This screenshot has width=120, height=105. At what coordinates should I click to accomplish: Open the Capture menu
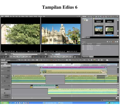[31, 16]
